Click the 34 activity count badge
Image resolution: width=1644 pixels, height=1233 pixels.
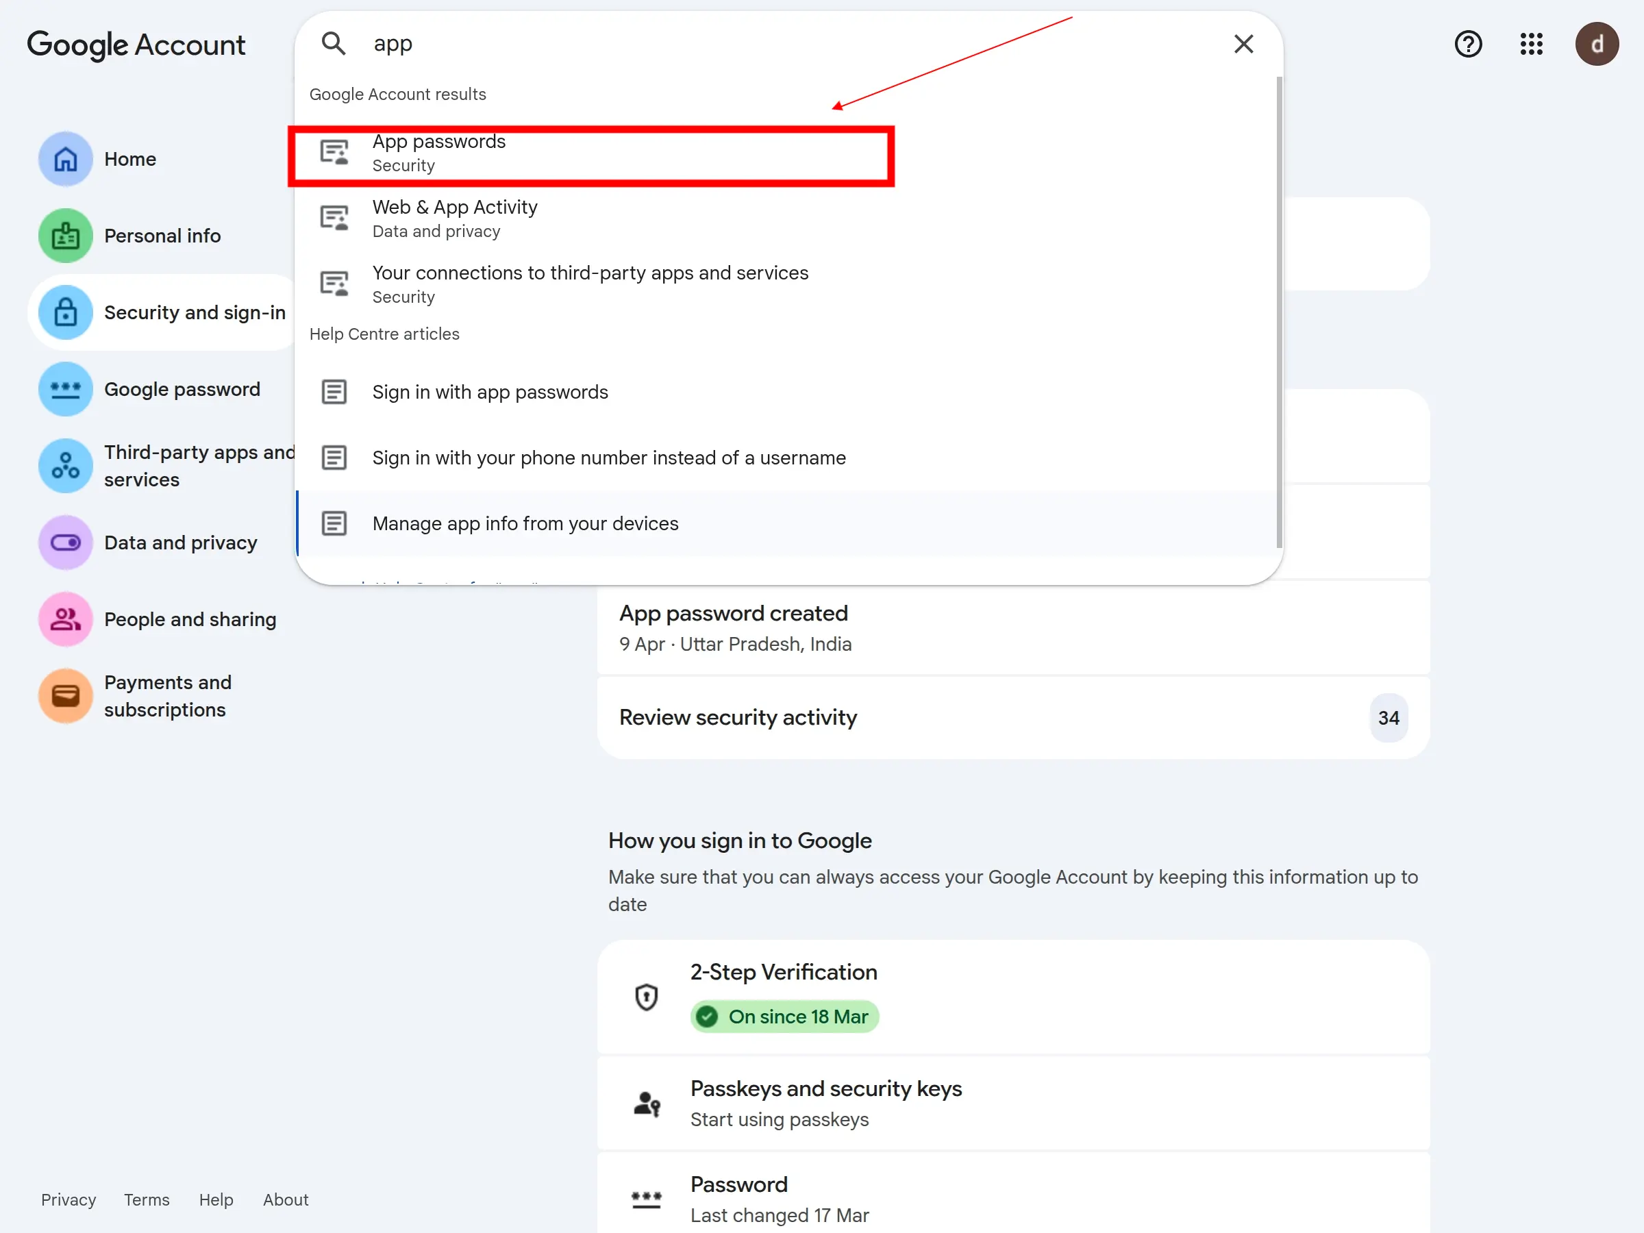pos(1388,718)
